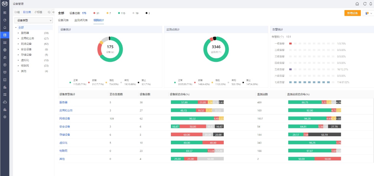This screenshot has height=176, width=374.
Task: Click the 114/87.02% alarm value
Action: (343, 82)
